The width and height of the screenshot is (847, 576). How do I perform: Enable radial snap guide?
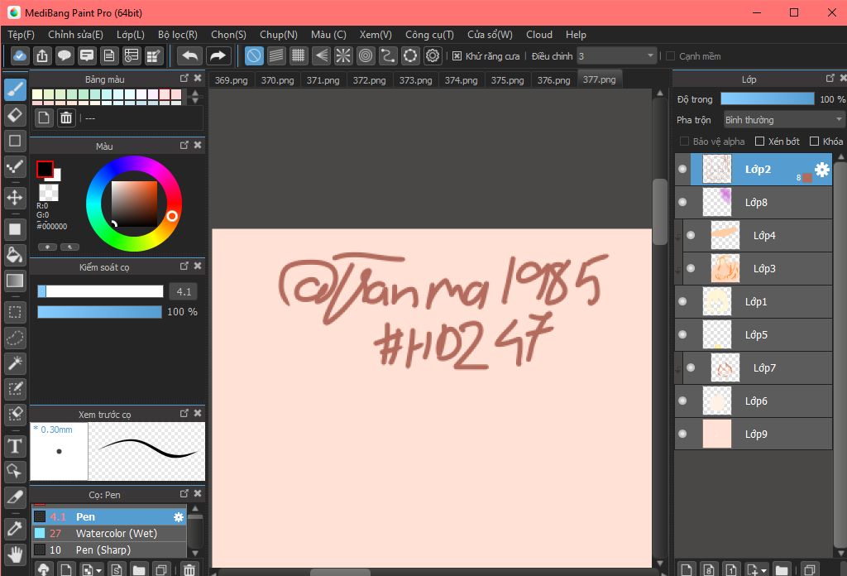click(343, 55)
